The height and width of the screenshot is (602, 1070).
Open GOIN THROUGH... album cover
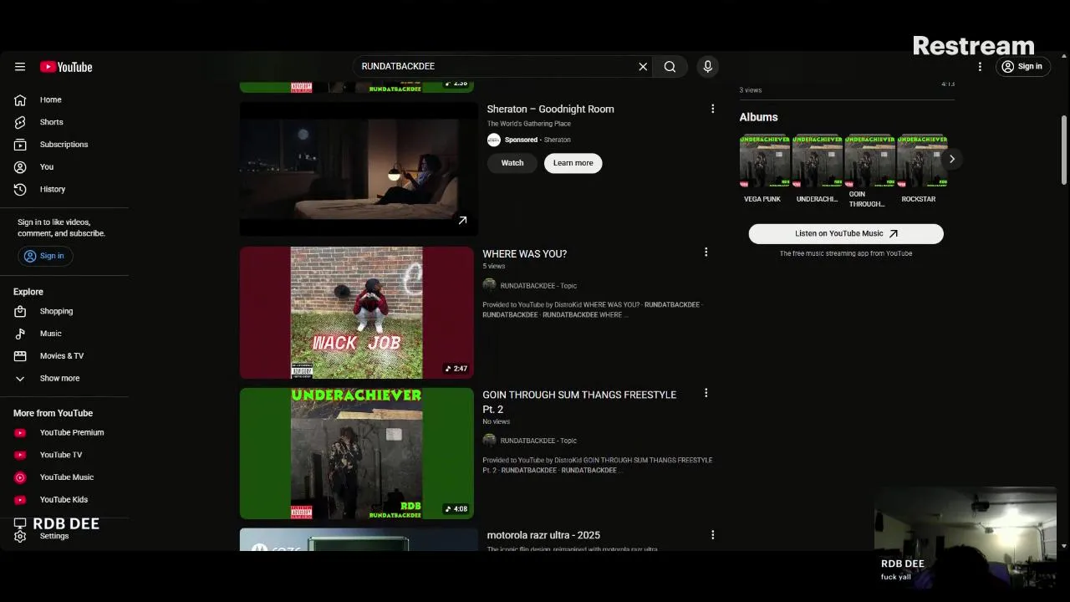(869, 161)
